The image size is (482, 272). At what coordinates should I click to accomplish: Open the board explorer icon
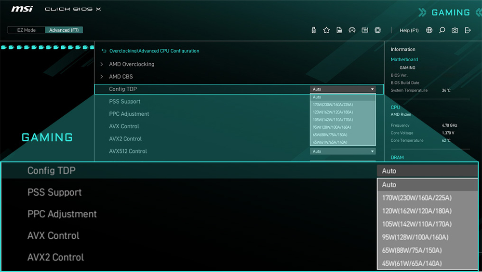point(365,30)
